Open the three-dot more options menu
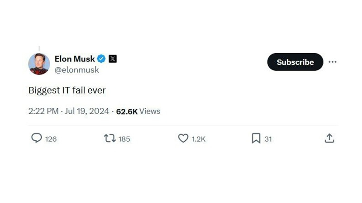 pyautogui.click(x=333, y=62)
